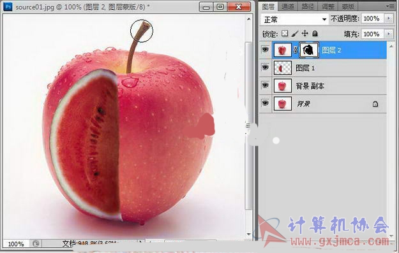Image resolution: width=399 pixels, height=253 pixels.
Task: Toggle lock image pixels brush icon
Action: coord(295,34)
